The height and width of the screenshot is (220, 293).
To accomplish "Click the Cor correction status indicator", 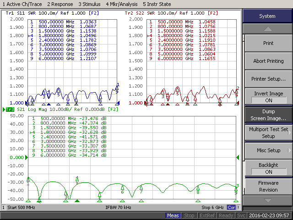I will [x=231, y=208].
